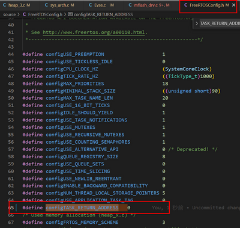Click configUSE_16_BIT_TICKS define name

point(78,105)
